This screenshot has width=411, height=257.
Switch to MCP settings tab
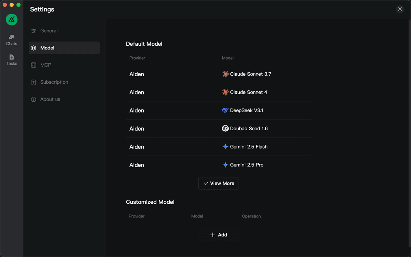point(46,65)
